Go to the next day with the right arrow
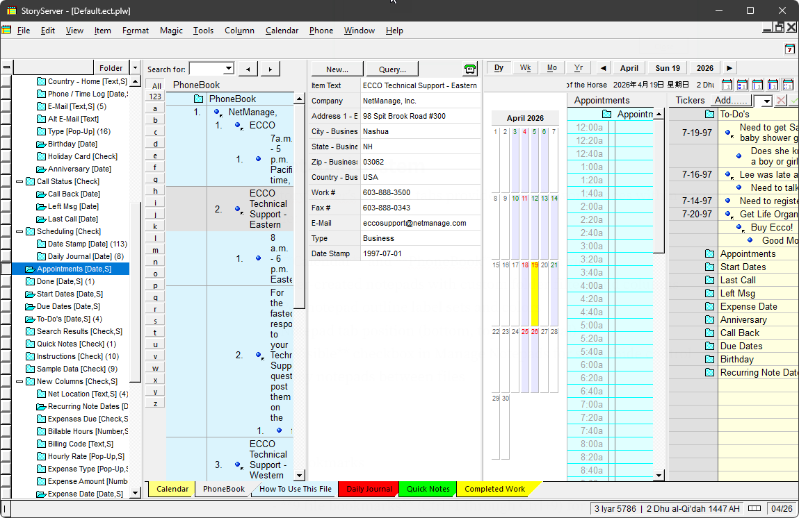The height and width of the screenshot is (518, 799). (x=729, y=67)
